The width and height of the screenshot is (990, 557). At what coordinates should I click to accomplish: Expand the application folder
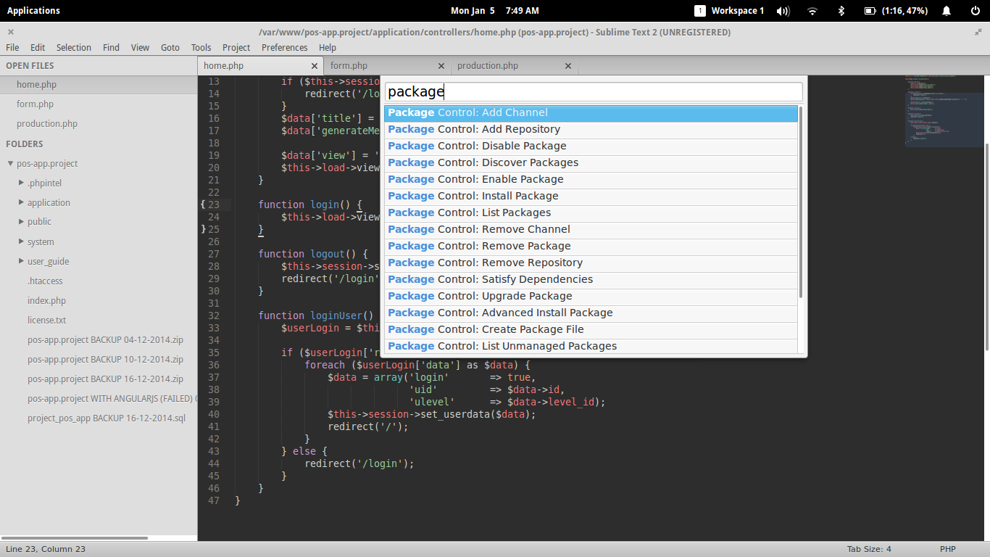(x=21, y=202)
